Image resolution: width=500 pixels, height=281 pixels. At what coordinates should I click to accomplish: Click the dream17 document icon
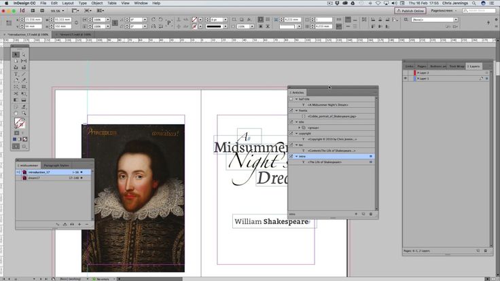[x=23, y=178]
